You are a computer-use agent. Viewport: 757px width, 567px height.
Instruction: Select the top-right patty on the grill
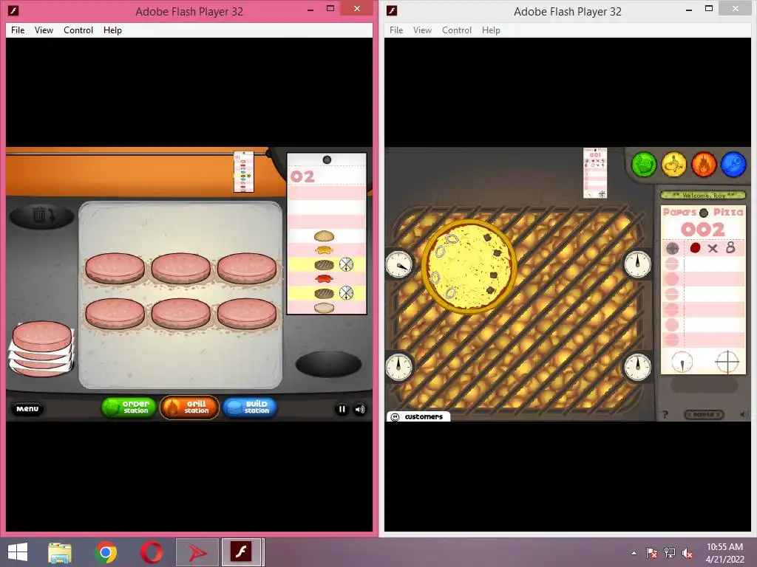(247, 268)
